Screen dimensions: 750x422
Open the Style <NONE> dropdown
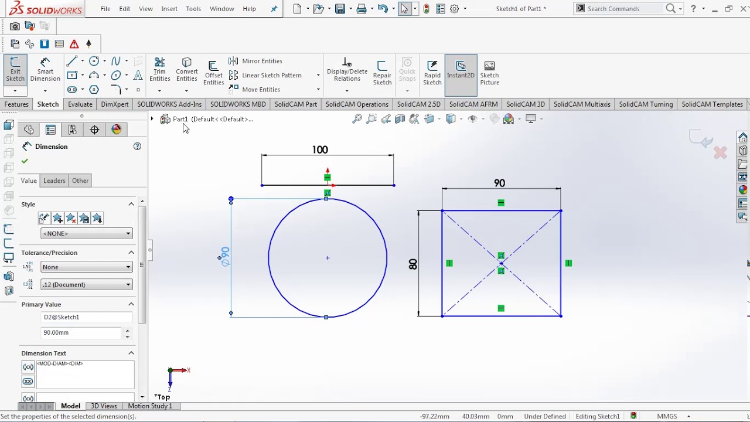tap(86, 233)
